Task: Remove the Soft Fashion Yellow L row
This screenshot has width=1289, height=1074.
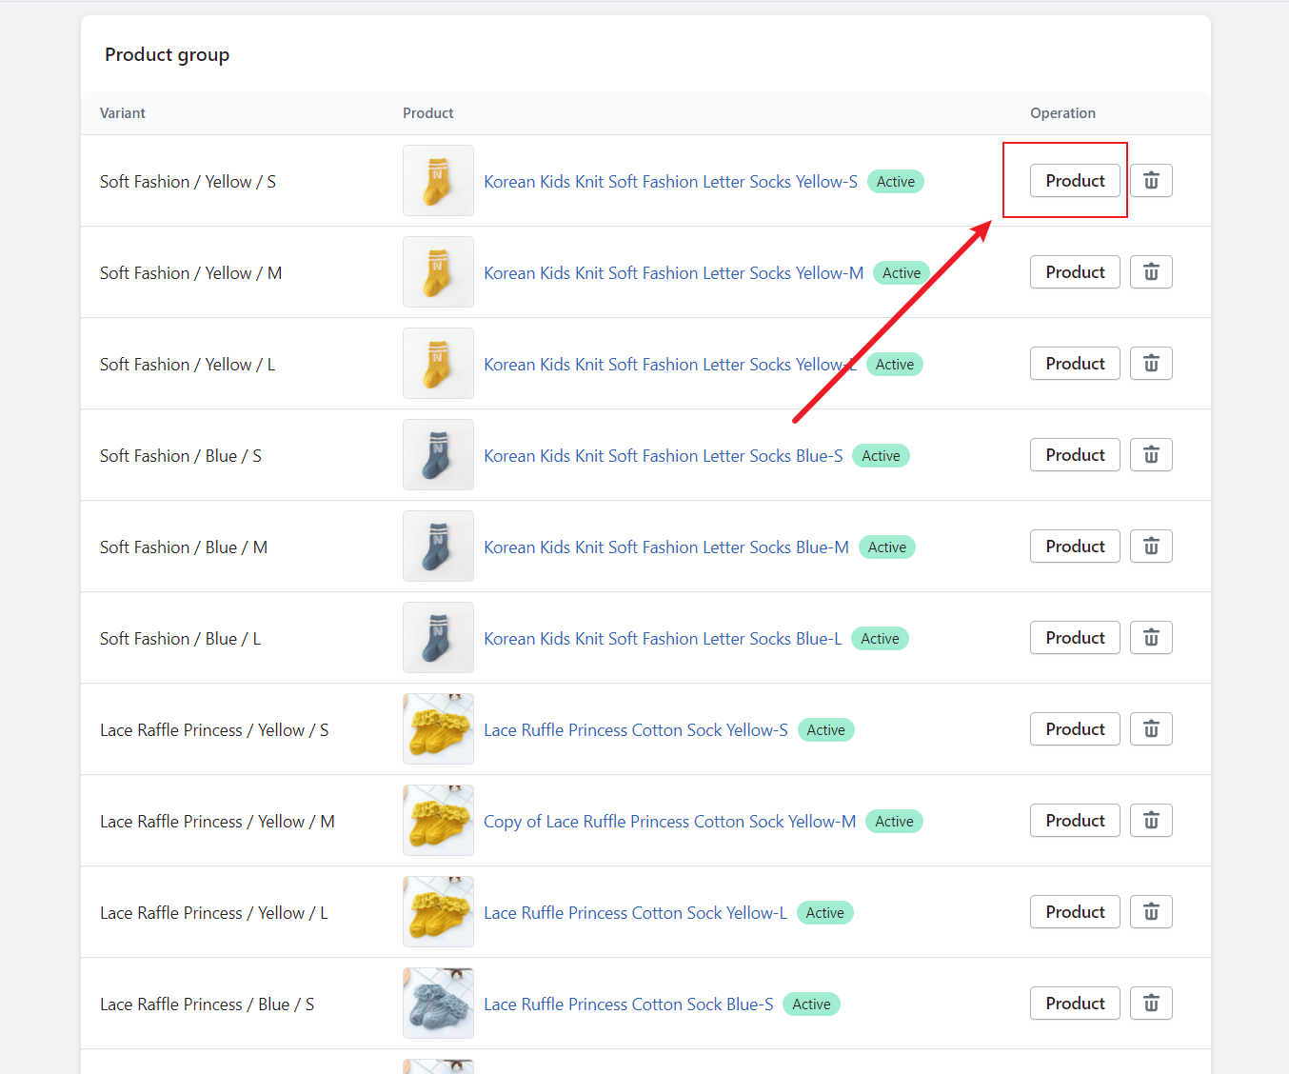Action: pos(1151,364)
